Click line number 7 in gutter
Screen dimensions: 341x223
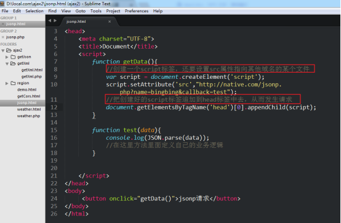(55, 62)
